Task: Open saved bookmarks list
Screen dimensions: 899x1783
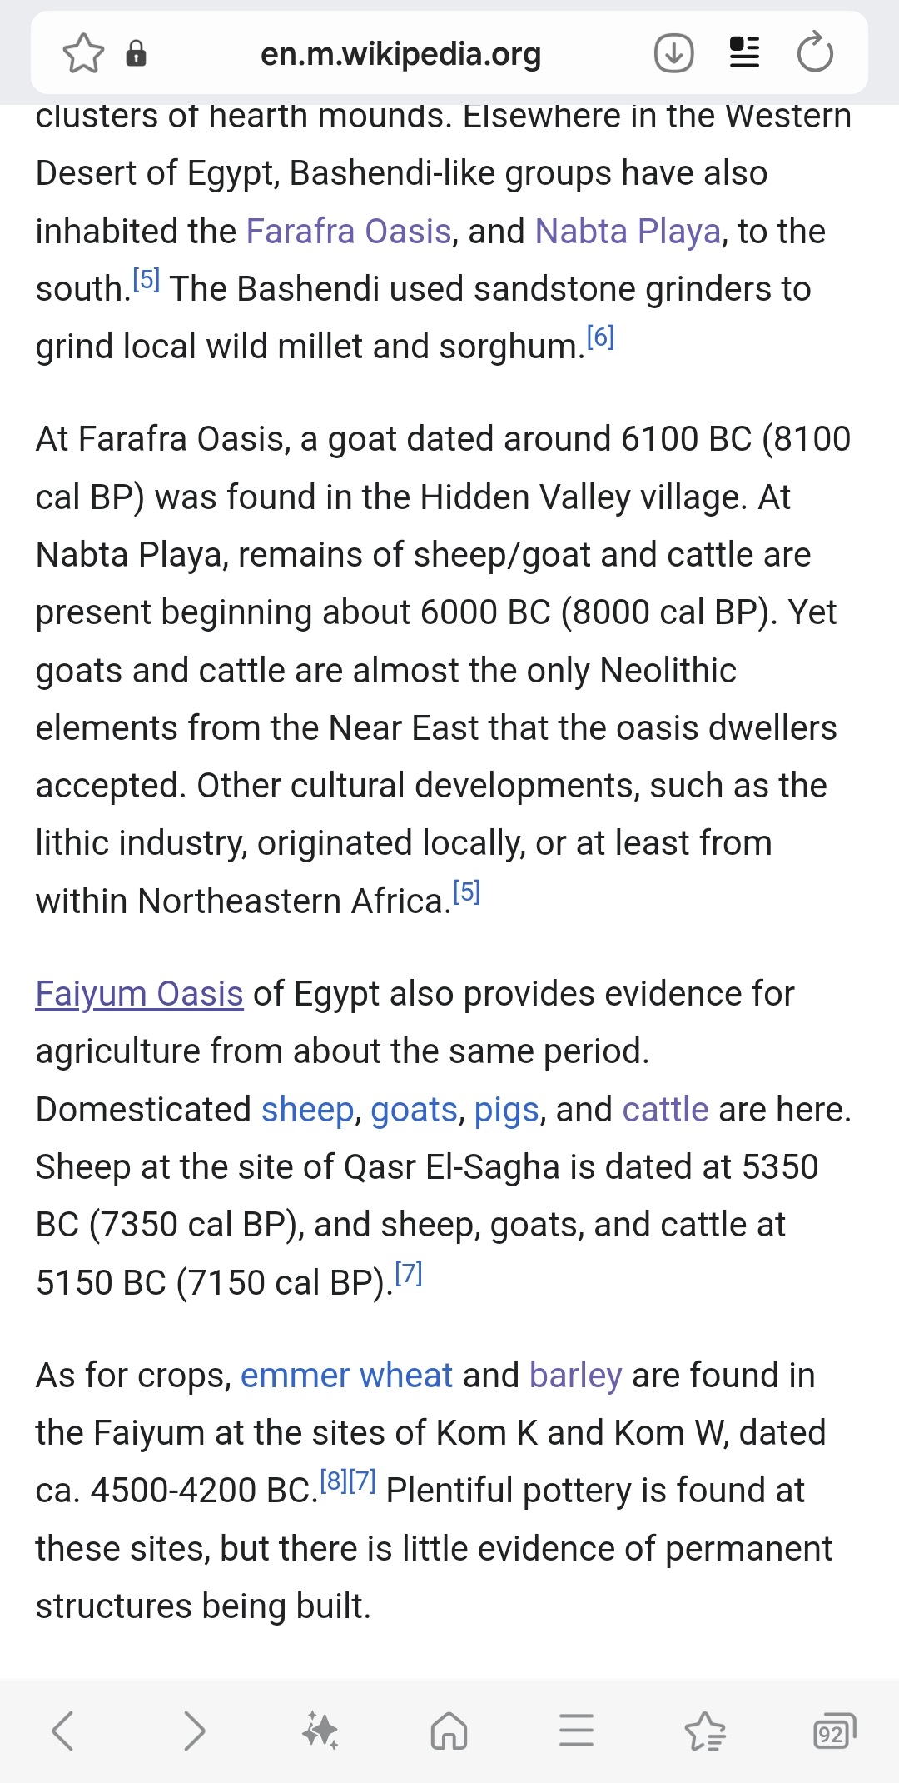Action: 705,1731
